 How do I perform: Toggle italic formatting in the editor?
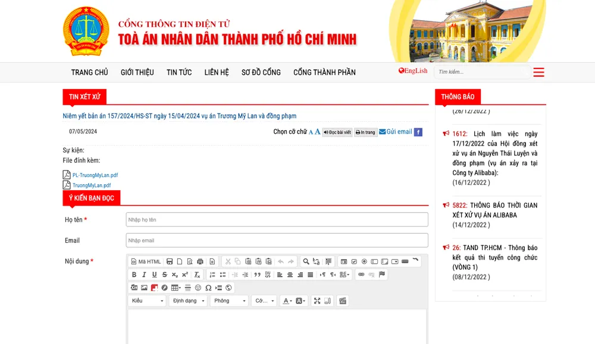[144, 274]
